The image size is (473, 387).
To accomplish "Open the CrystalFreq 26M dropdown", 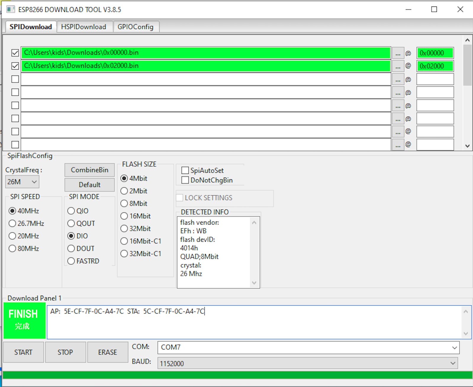I will [x=22, y=182].
